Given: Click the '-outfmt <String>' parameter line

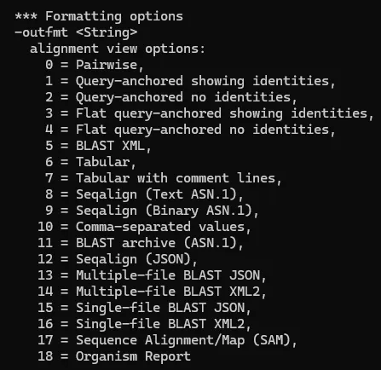Looking at the screenshot, I should (76, 32).
